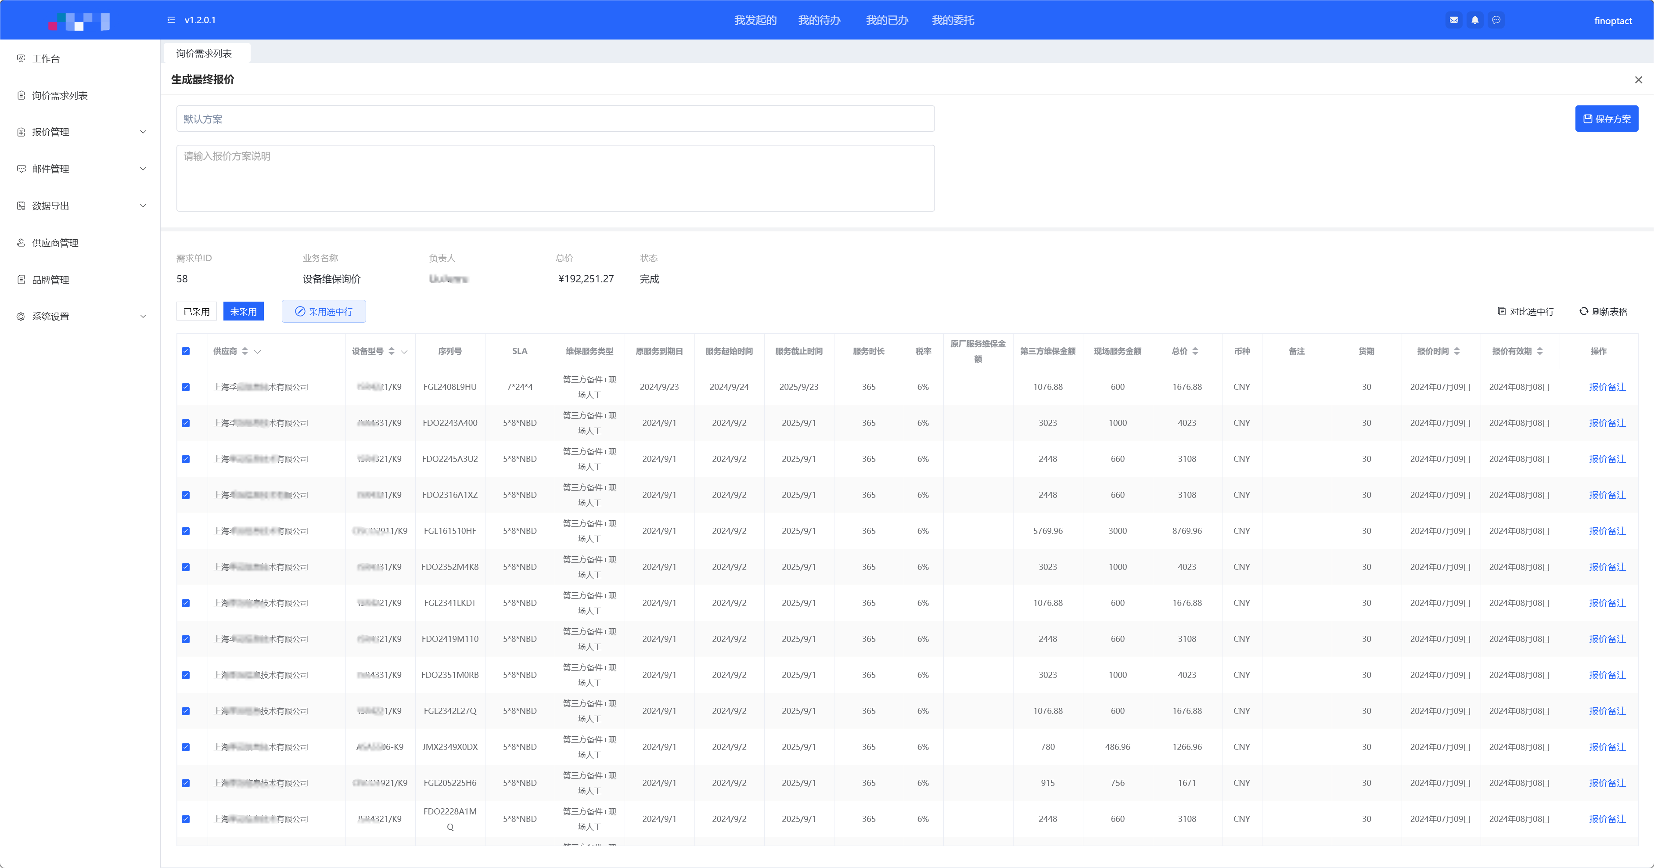Click the mail envelope icon in header
Viewport: 1654px width, 868px height.
(1454, 20)
